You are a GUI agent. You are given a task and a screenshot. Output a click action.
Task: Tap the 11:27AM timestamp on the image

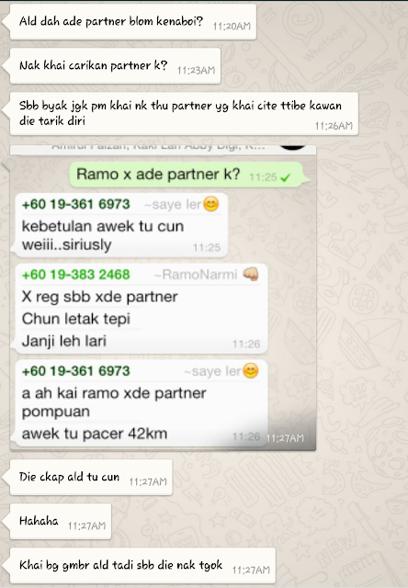[285, 438]
